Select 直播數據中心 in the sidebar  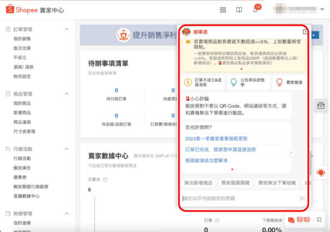coord(27,196)
